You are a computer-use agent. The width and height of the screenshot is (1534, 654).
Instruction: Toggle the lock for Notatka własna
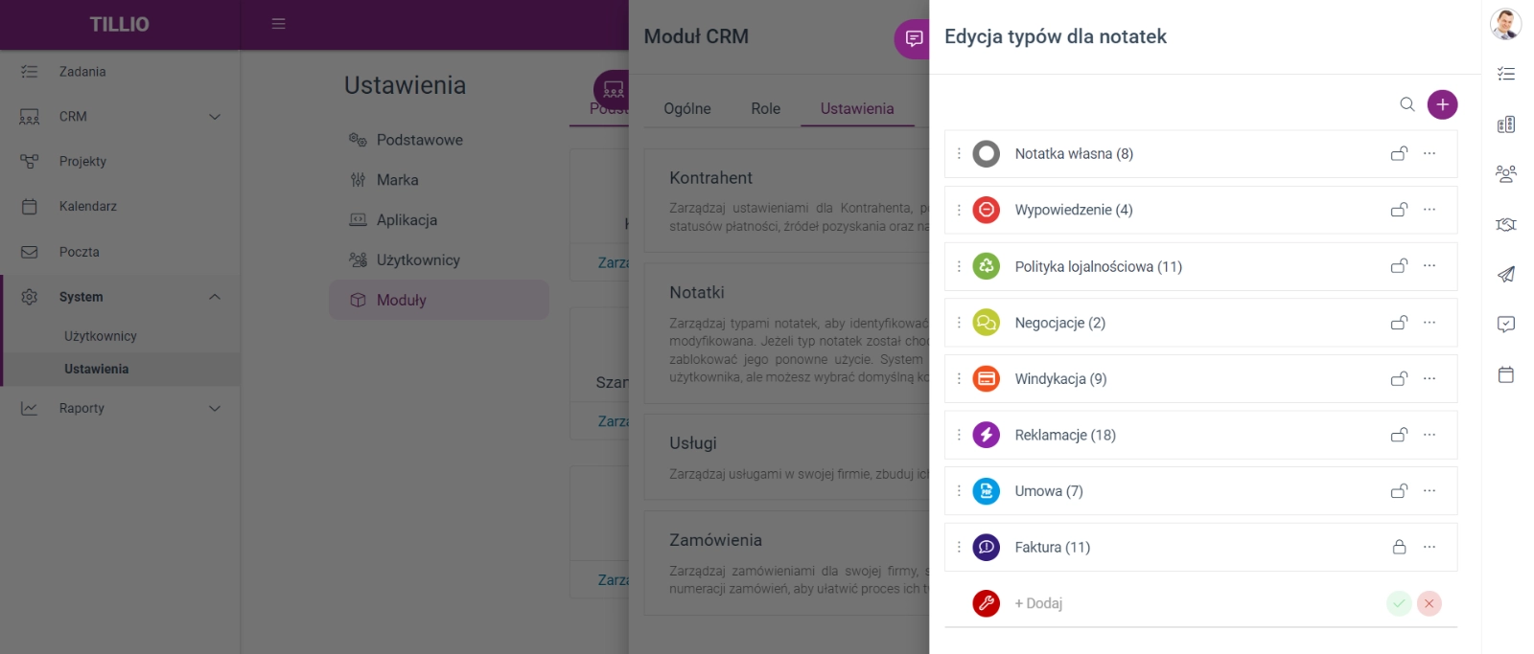click(x=1399, y=153)
